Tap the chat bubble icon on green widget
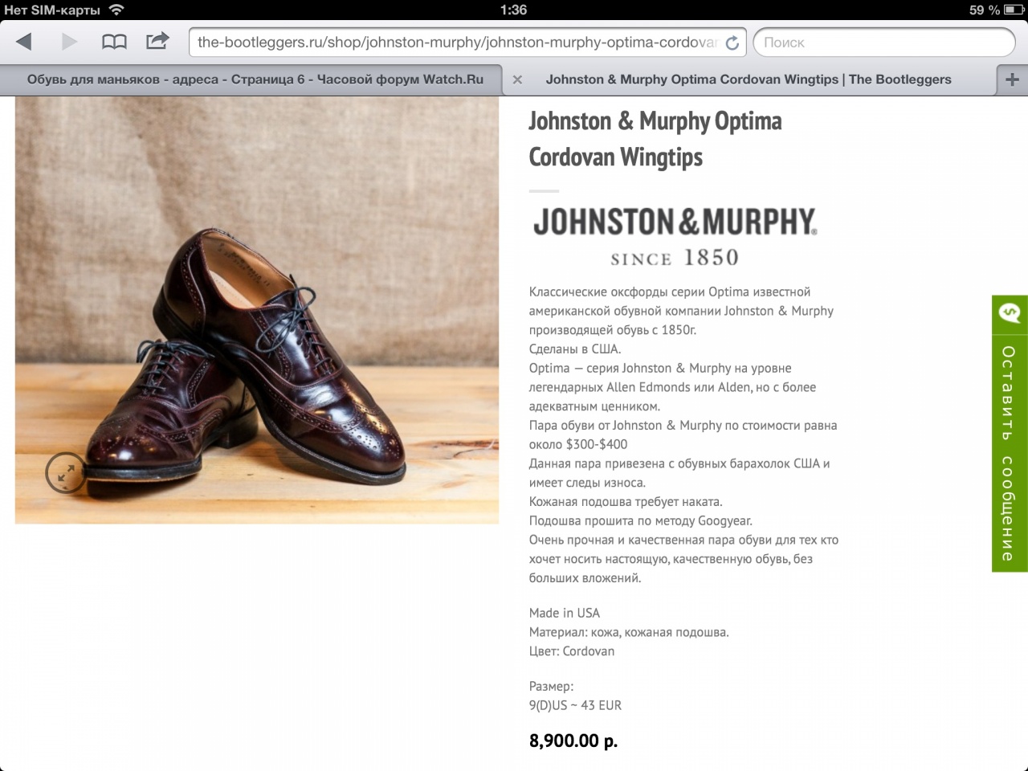Image resolution: width=1028 pixels, height=771 pixels. click(1010, 312)
